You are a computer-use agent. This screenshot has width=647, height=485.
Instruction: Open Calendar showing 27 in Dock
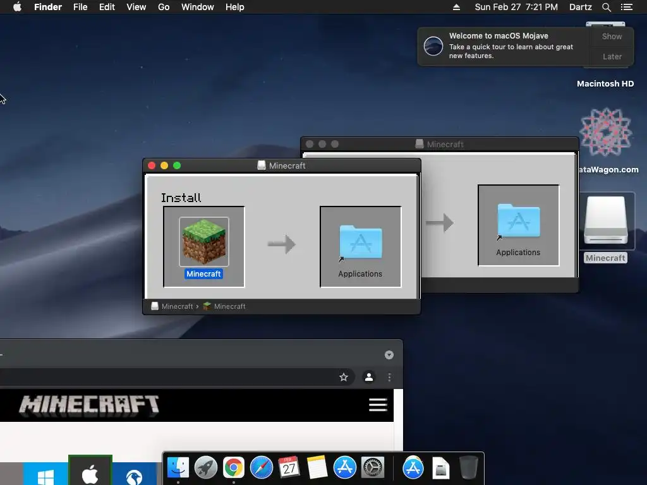click(x=289, y=468)
